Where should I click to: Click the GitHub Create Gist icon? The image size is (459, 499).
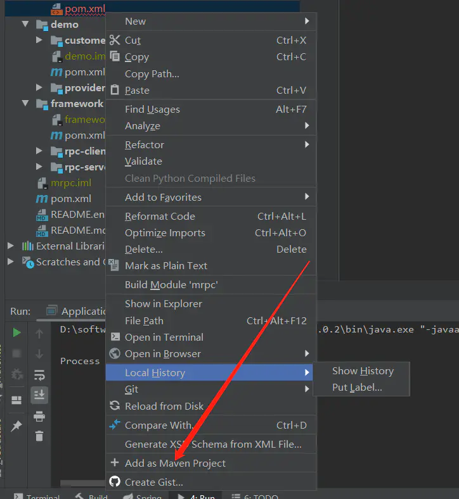115,481
